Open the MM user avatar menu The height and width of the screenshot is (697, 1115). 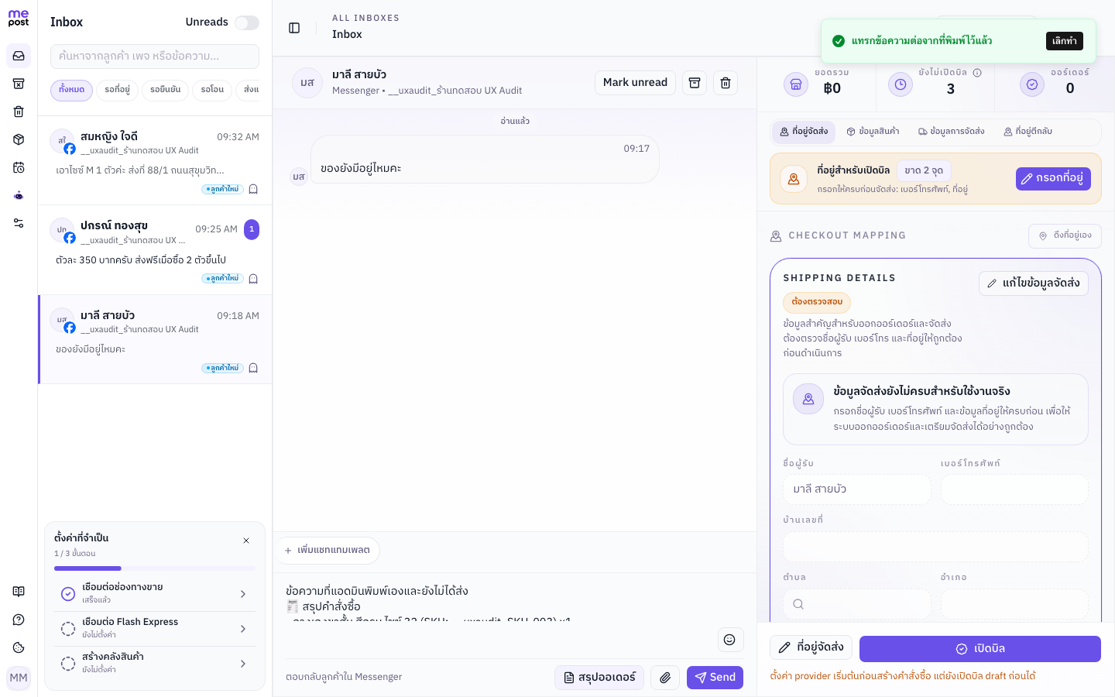click(x=19, y=678)
